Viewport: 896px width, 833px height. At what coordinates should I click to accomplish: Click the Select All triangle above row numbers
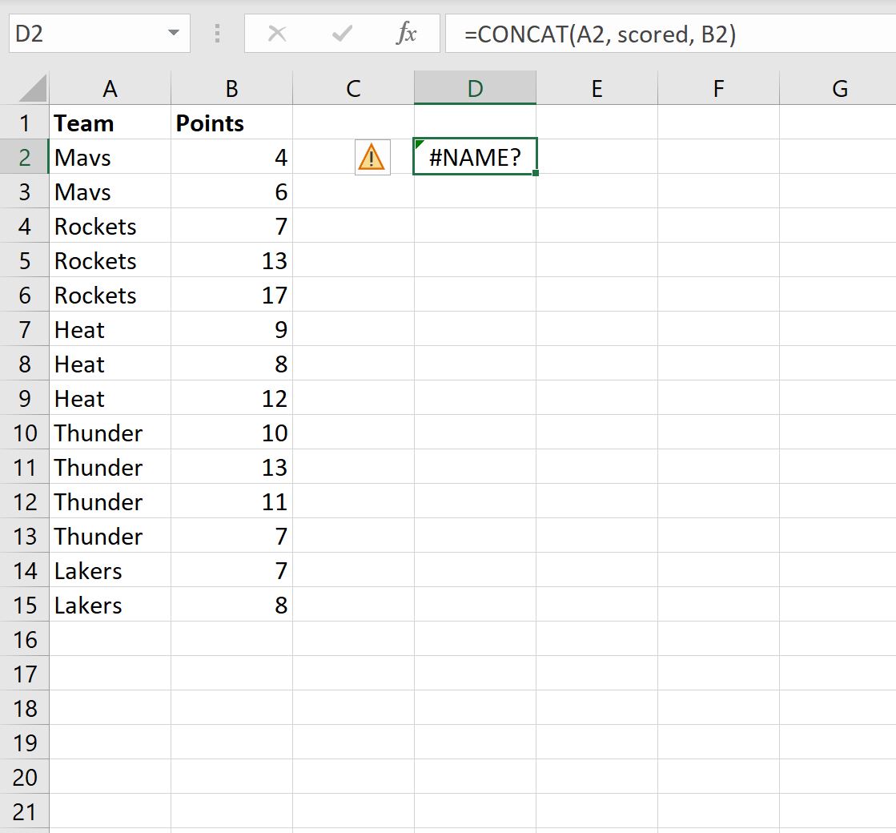(30, 87)
